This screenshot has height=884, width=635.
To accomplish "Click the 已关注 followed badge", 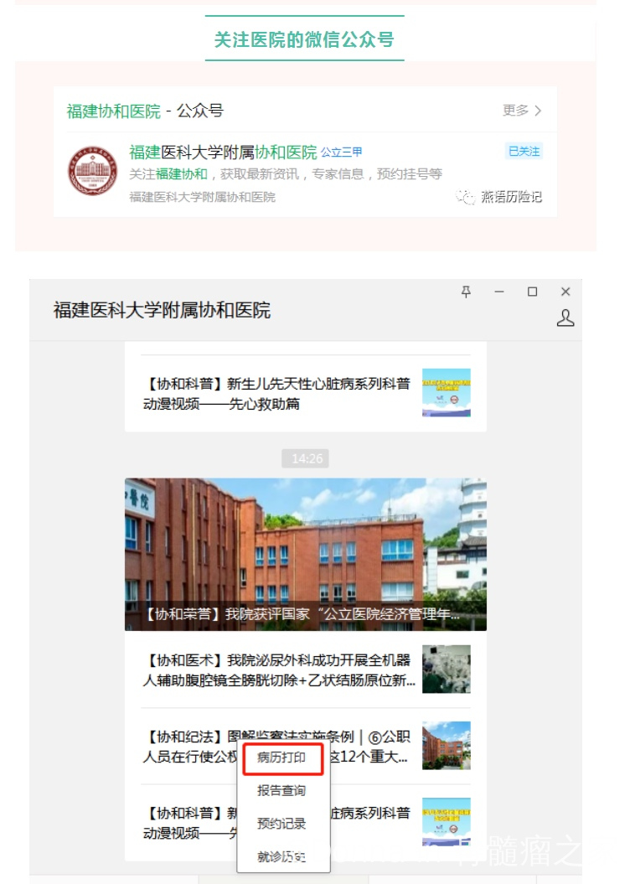I will coord(524,151).
